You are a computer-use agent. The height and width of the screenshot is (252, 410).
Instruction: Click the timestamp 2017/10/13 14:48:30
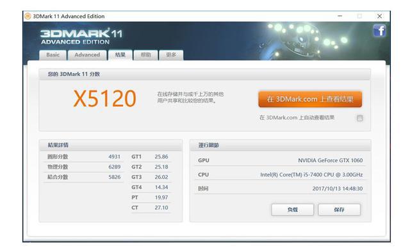pyautogui.click(x=338, y=189)
